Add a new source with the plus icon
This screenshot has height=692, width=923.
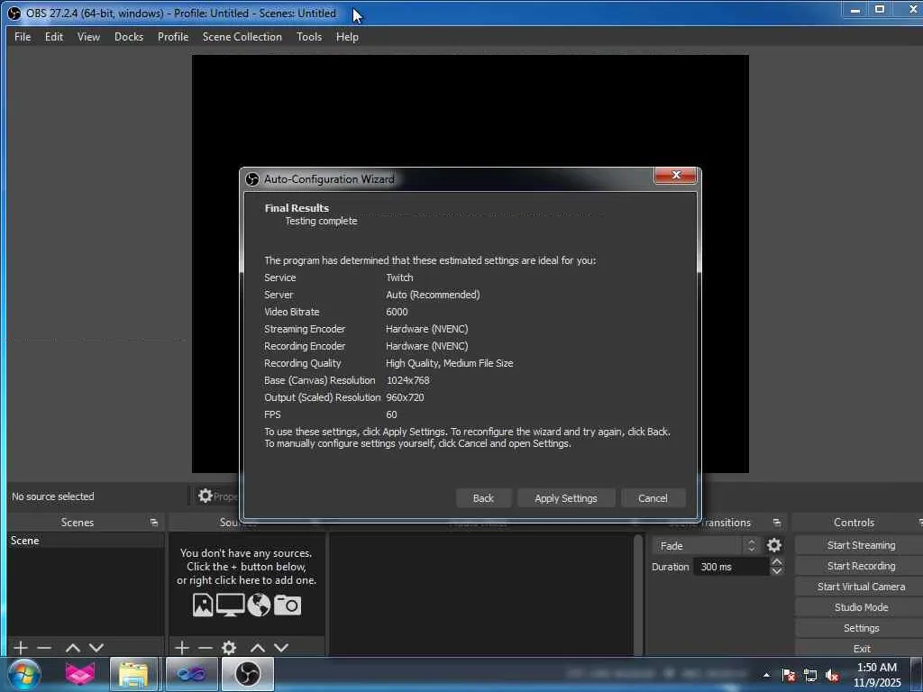click(x=182, y=647)
